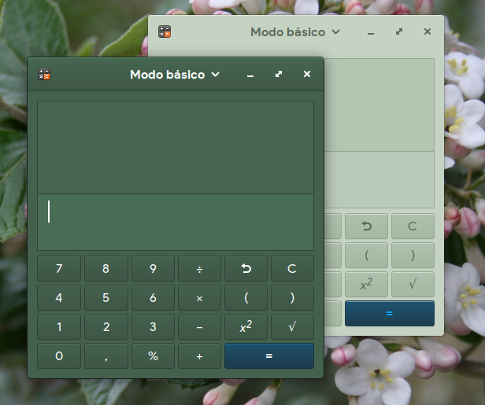485x405 pixels.
Task: Select the plus operator on the dark calculator
Action: coord(199,356)
